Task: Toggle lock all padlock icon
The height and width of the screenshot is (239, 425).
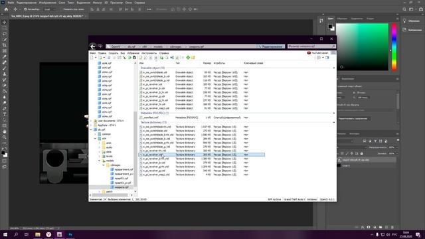Action: [361, 153]
